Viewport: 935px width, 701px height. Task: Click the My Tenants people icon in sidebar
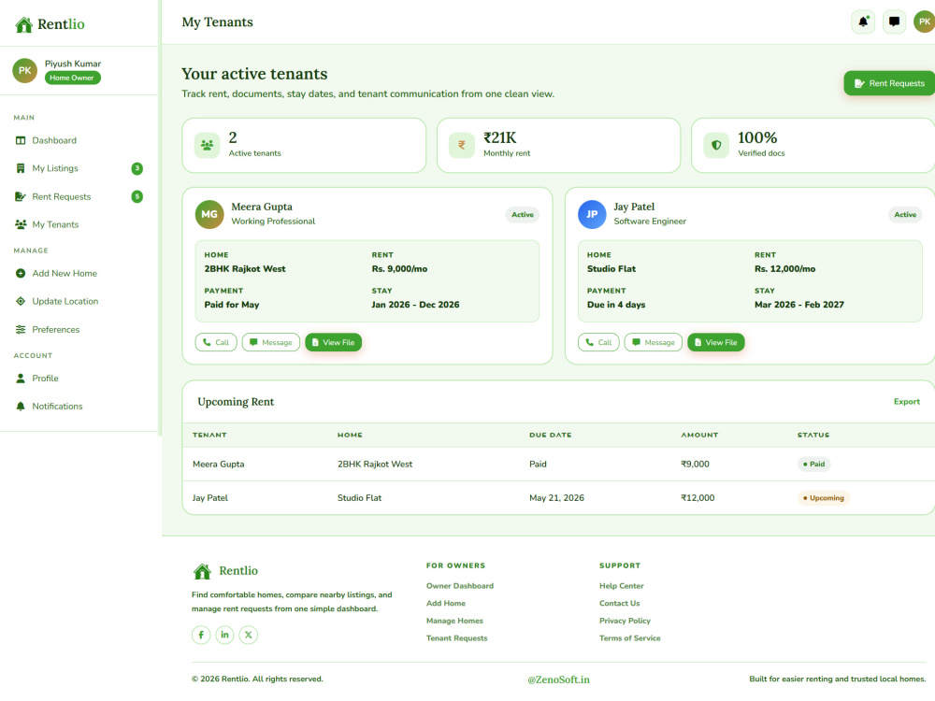[21, 224]
